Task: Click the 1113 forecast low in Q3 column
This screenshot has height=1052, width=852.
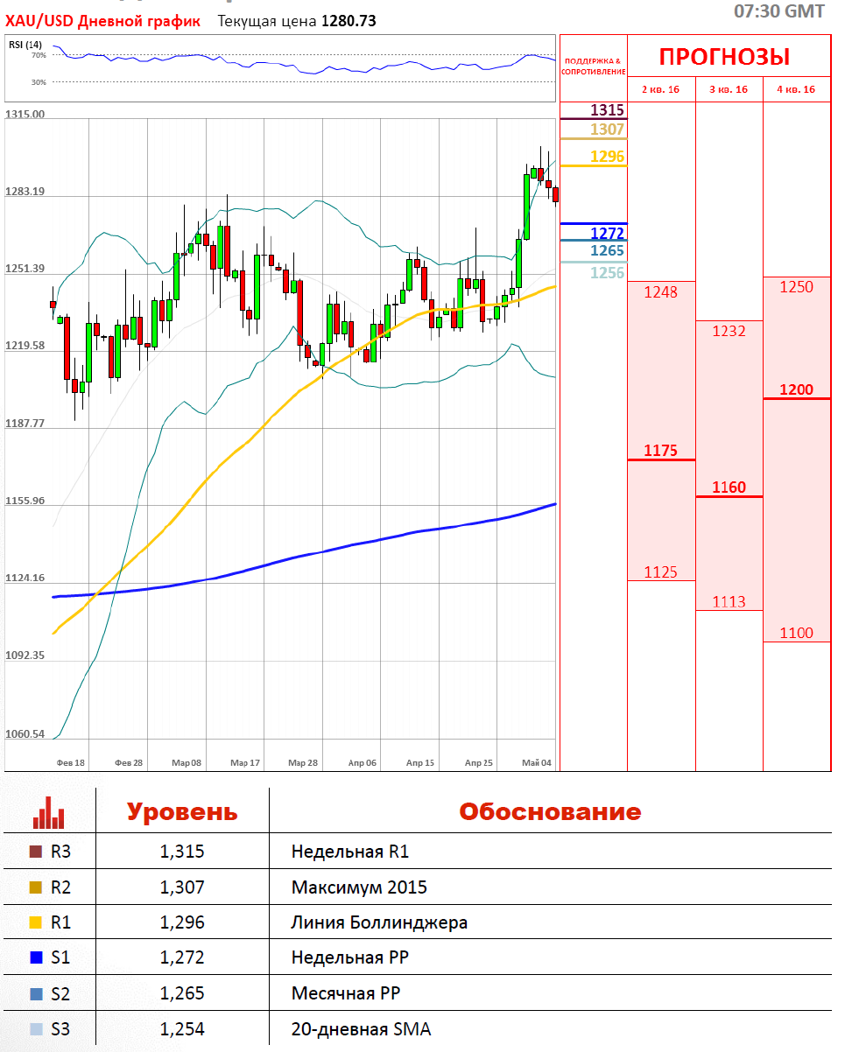Action: [729, 601]
